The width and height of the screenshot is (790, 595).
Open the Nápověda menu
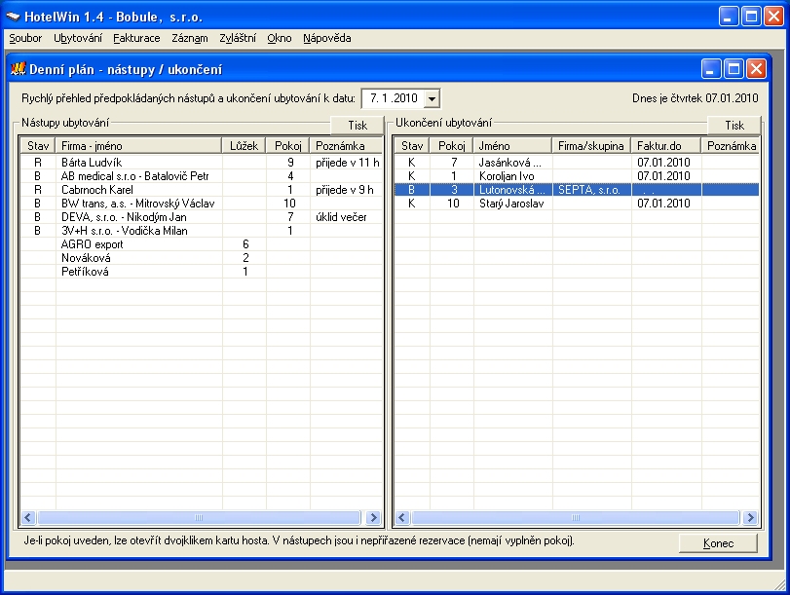[x=326, y=38]
